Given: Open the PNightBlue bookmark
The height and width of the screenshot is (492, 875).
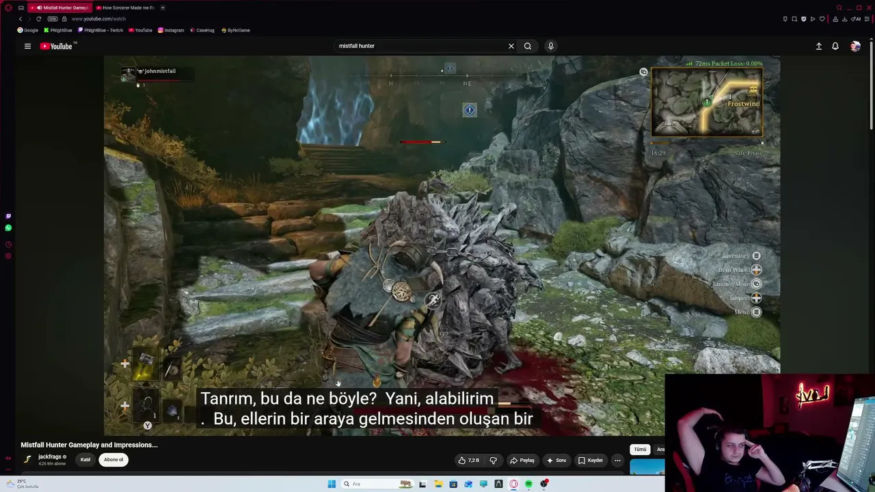Looking at the screenshot, I should 58,30.
